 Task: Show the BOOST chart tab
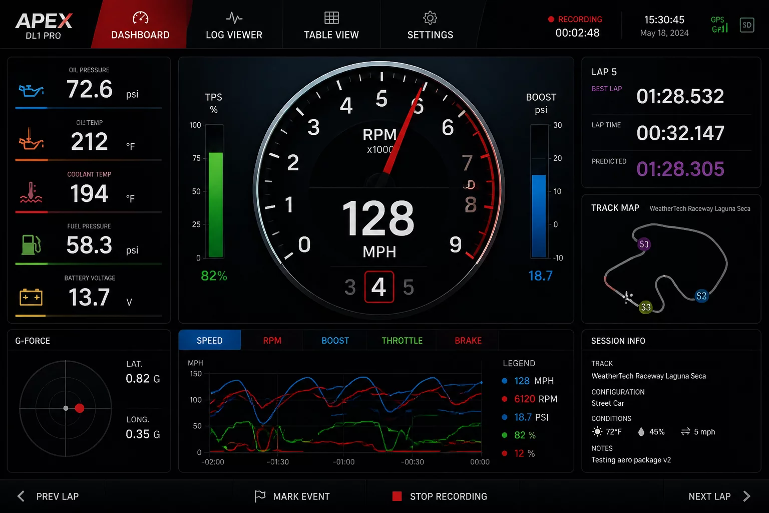pos(335,340)
